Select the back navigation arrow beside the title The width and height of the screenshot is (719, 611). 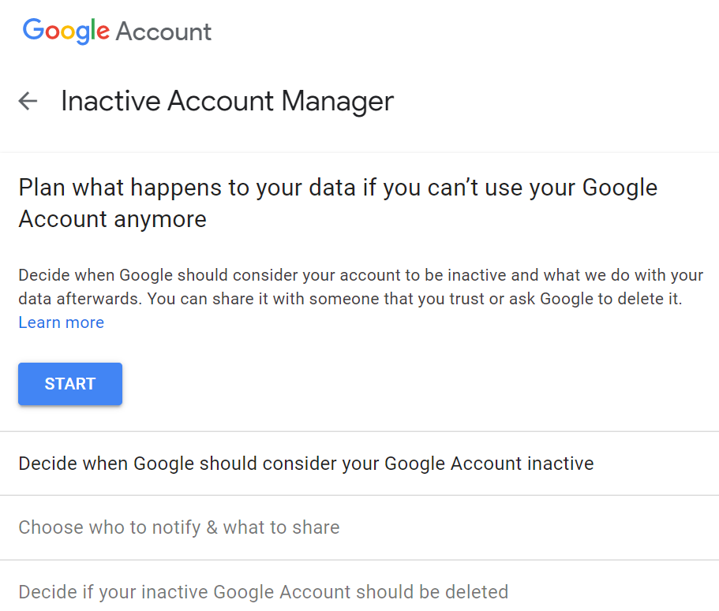point(28,101)
